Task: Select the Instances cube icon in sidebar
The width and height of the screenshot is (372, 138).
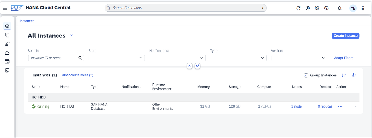Action: (x=7, y=26)
